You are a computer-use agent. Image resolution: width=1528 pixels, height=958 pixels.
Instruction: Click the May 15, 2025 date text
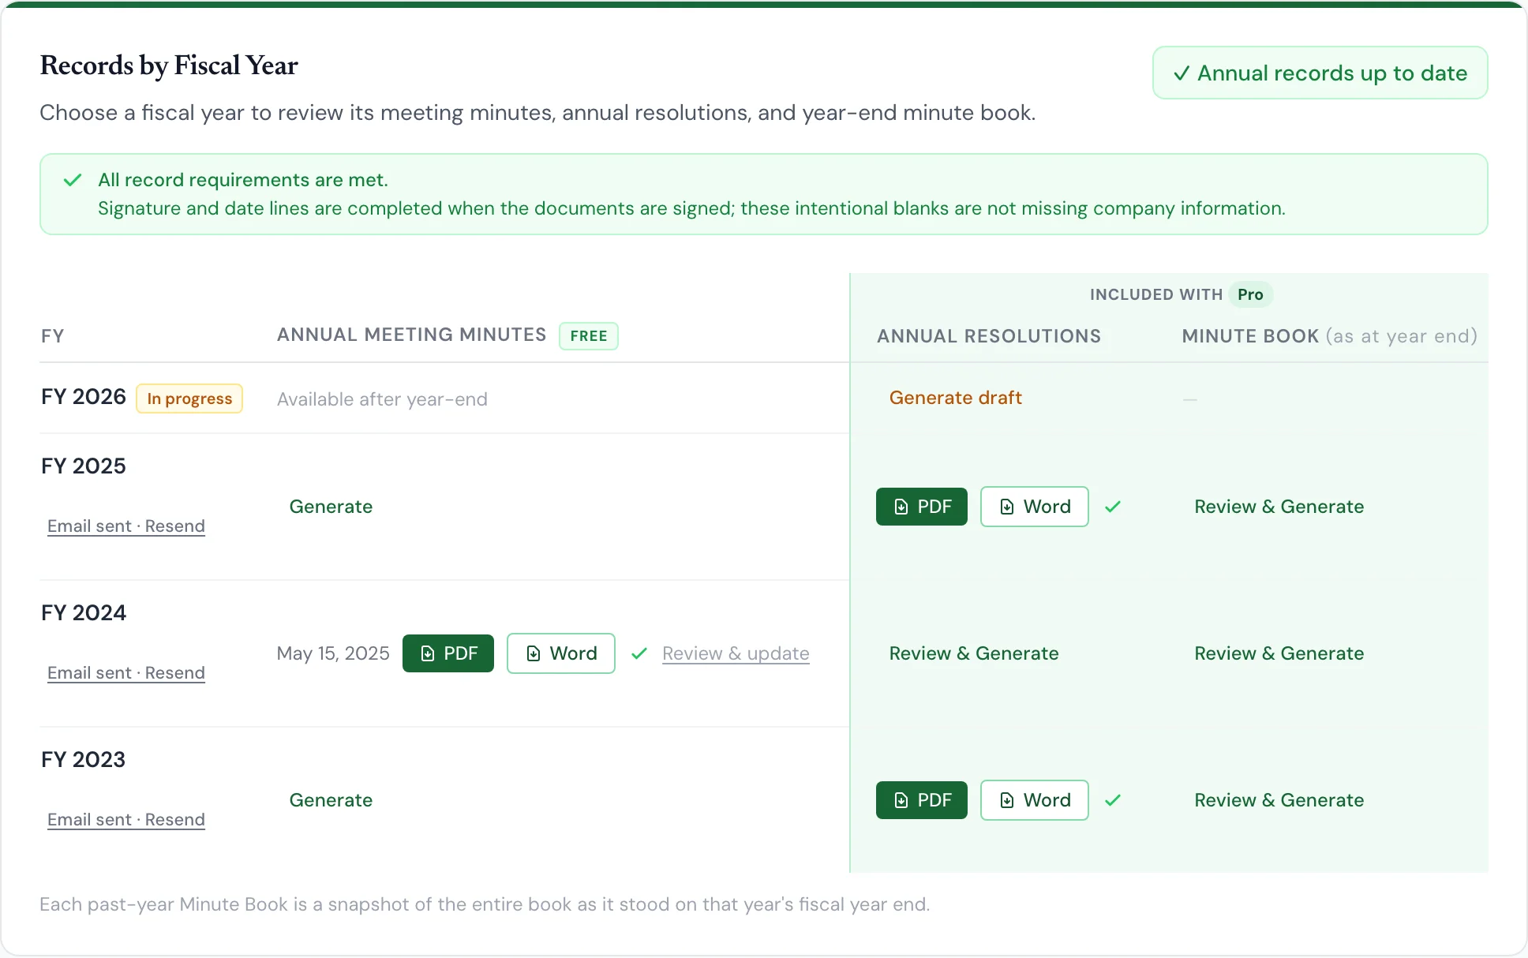coord(333,653)
